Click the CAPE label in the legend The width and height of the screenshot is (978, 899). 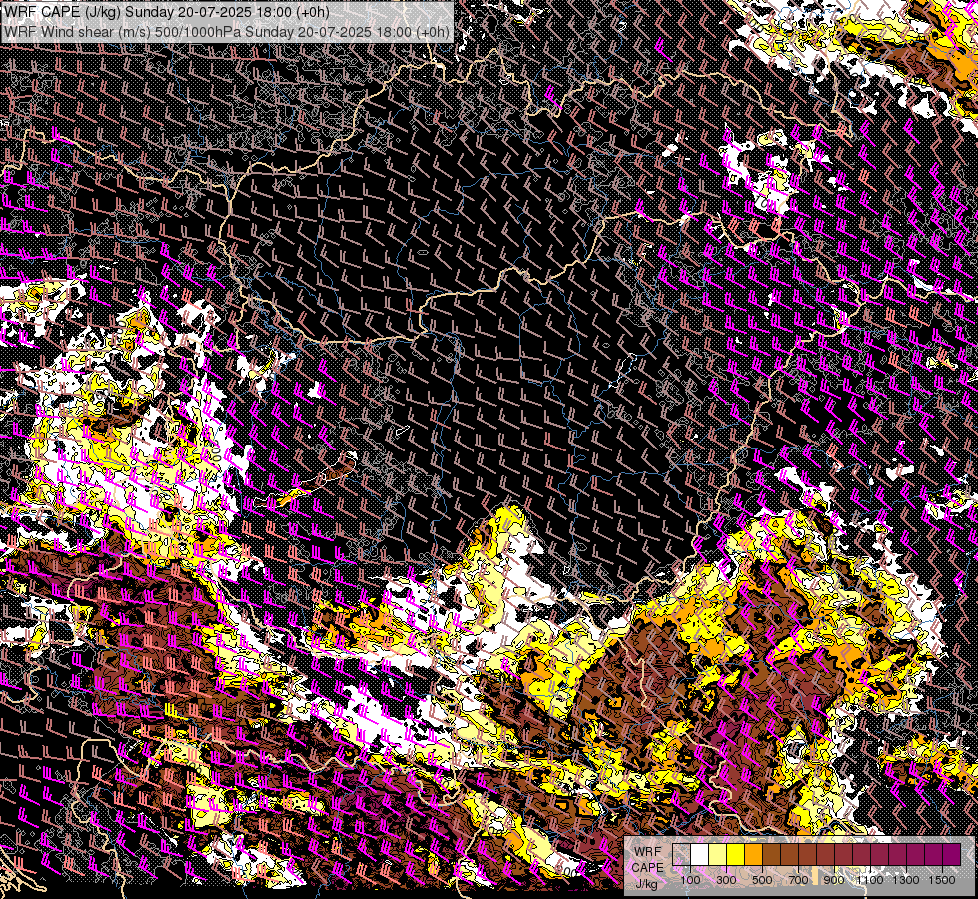[647, 868]
